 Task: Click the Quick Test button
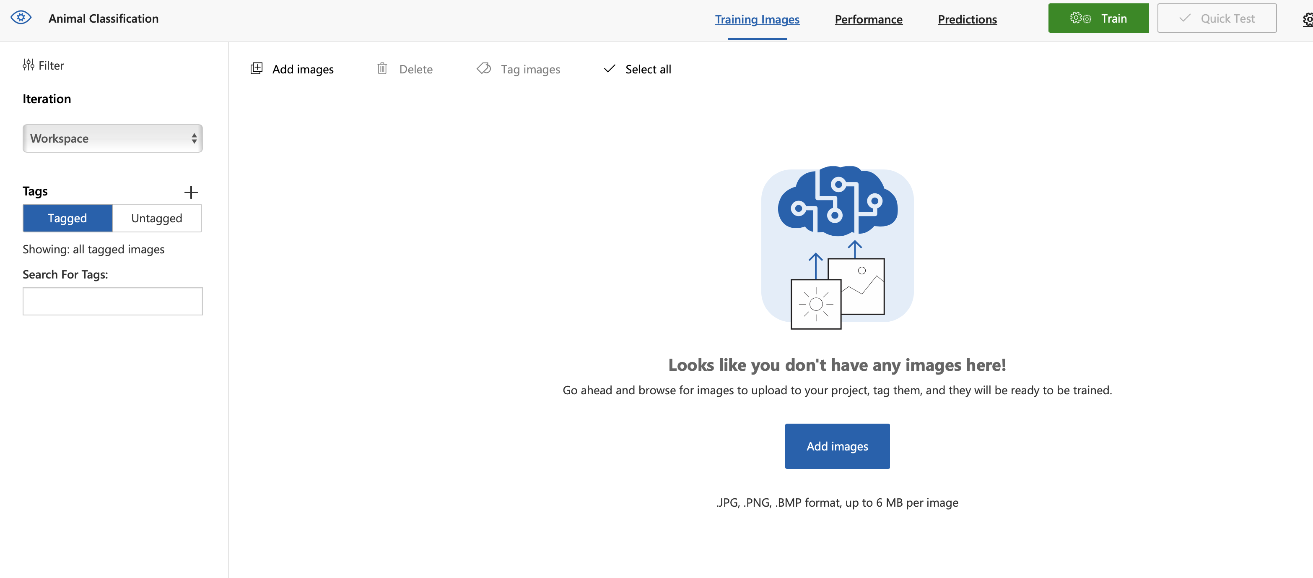pos(1216,18)
